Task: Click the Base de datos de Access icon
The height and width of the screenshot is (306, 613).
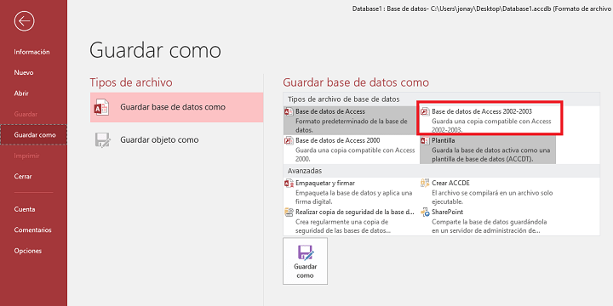Action: pyautogui.click(x=289, y=112)
